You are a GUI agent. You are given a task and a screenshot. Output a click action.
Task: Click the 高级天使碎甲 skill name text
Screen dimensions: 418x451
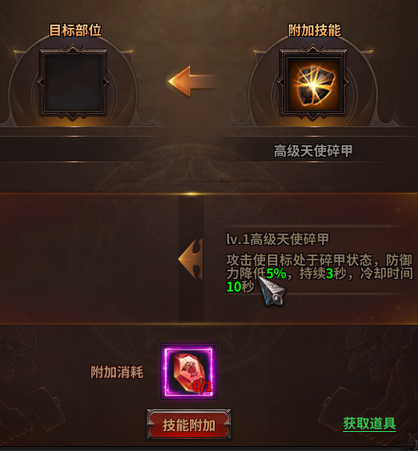click(313, 151)
